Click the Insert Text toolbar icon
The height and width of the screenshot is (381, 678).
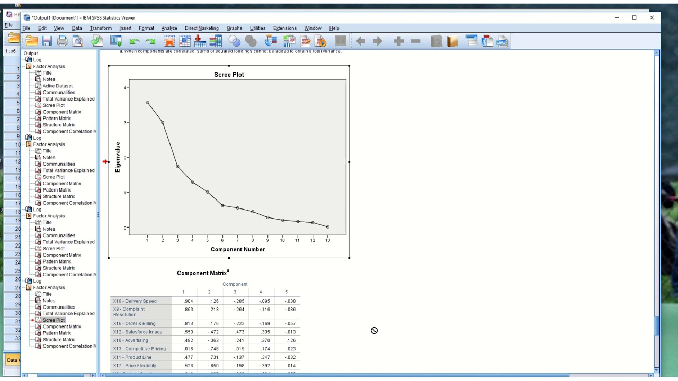point(502,41)
